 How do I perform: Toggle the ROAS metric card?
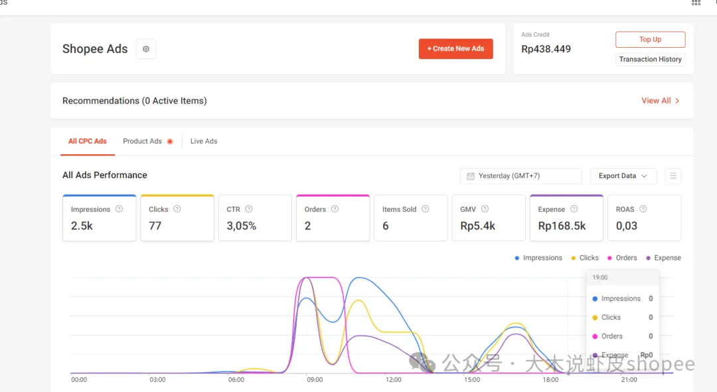pos(644,218)
